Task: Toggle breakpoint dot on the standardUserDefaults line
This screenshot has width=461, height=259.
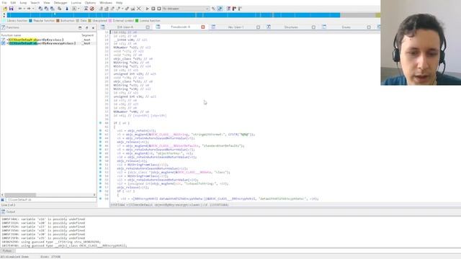Action: click(x=100, y=145)
